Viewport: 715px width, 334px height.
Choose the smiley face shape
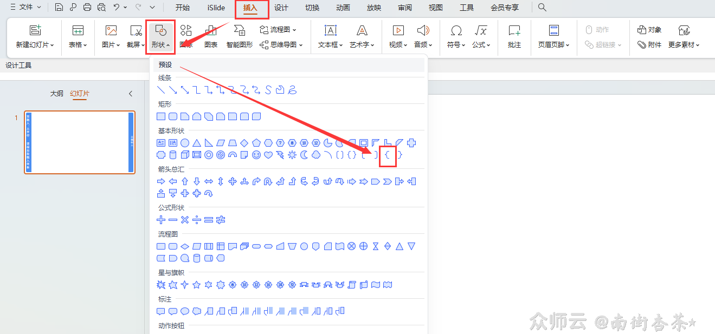tap(256, 155)
